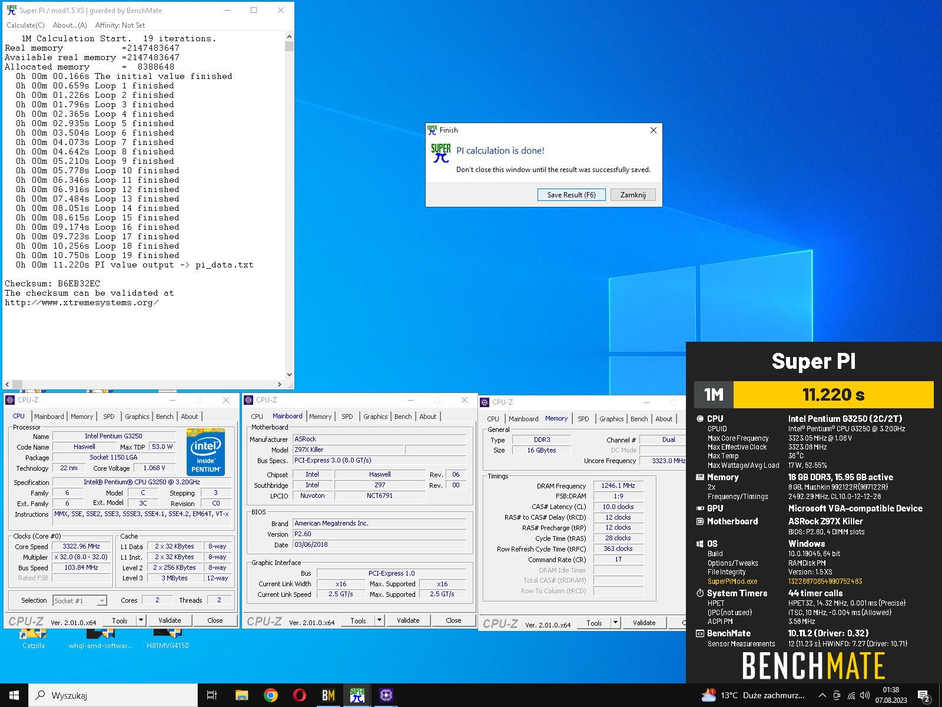Screen dimensions: 942x707
Task: Click Close button in left CPU-Z window
Action: 215,620
